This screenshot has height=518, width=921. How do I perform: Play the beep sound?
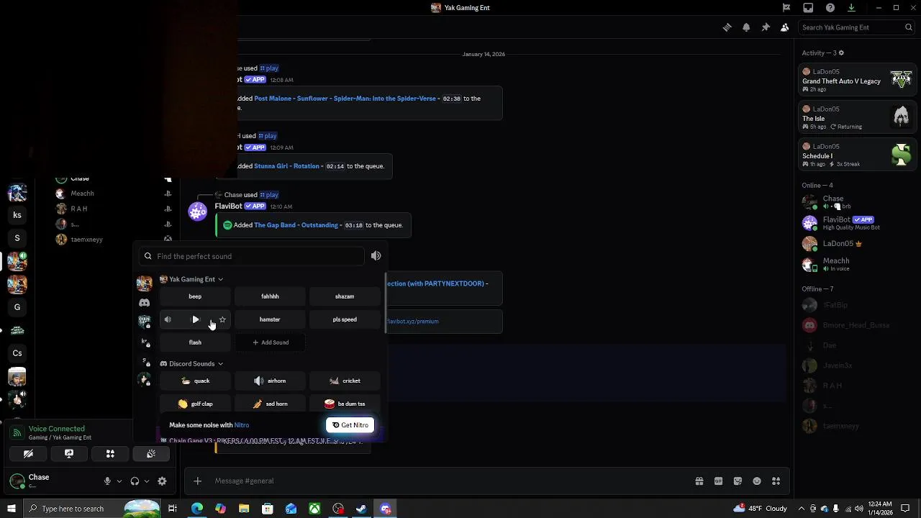click(195, 296)
